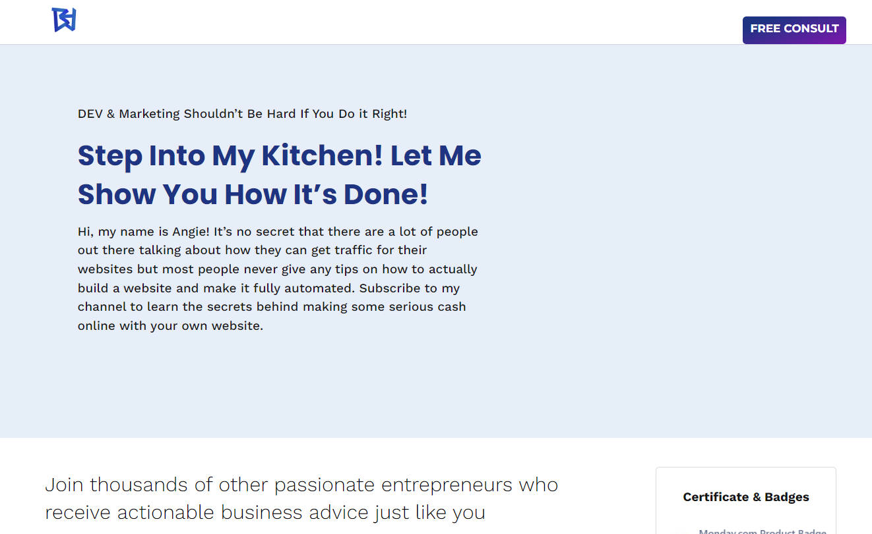Screen dimensions: 872x534
Task: Click the word 'Angie!' in the intro paragraph
Action: tap(191, 232)
